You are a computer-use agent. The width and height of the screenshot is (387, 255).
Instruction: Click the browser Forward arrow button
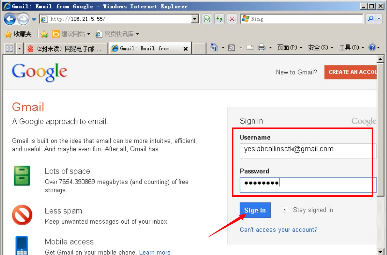23,19
